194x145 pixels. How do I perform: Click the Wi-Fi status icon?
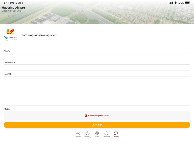pos(175,2)
